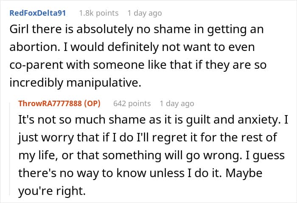Click the OP reply's "1 day ago" timestamp

pos(177,103)
